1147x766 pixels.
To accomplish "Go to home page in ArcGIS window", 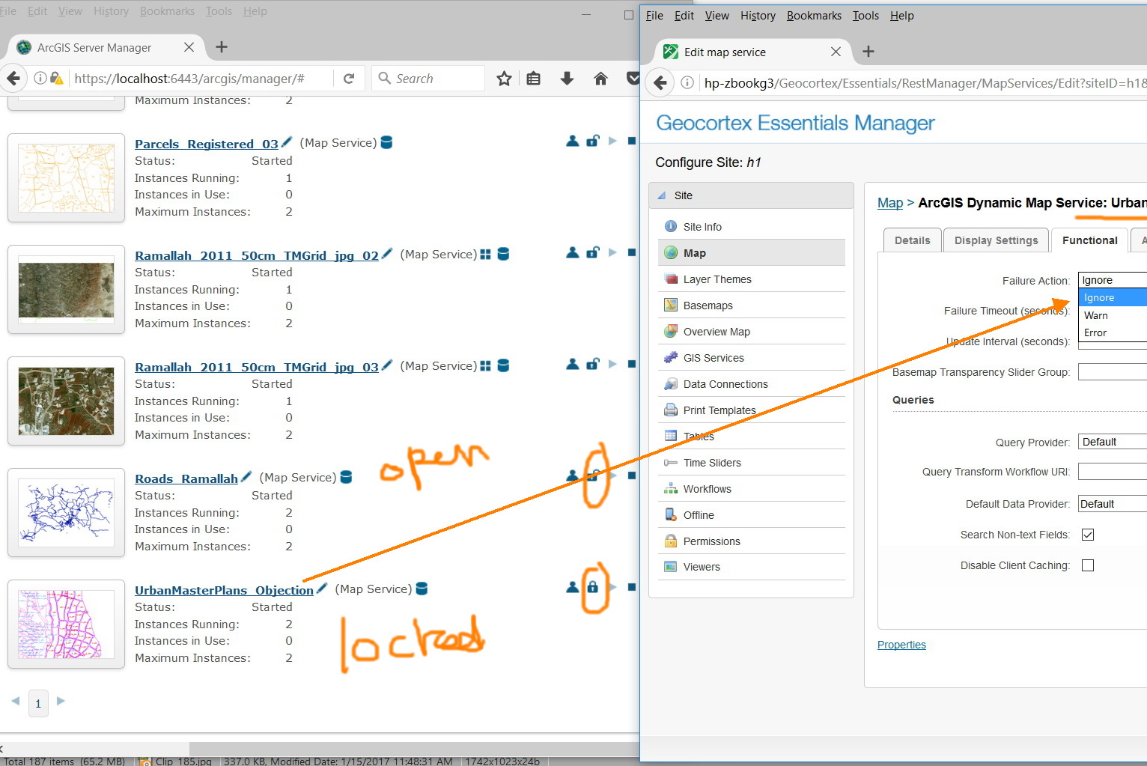I will tap(600, 79).
